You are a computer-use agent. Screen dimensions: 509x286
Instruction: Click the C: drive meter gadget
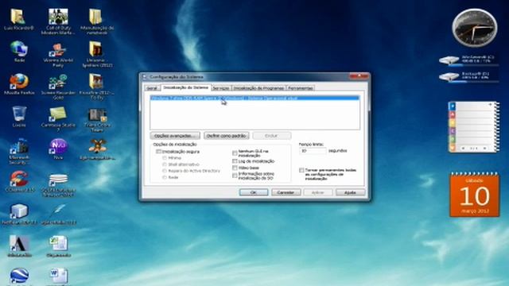[x=468, y=60]
